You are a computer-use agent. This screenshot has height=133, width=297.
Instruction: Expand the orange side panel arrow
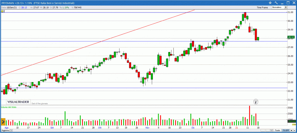(x=3, y=122)
